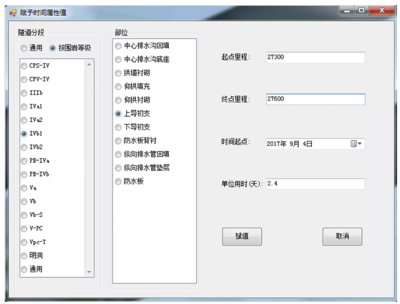Select the 按围岩等级 radio option

[53, 48]
